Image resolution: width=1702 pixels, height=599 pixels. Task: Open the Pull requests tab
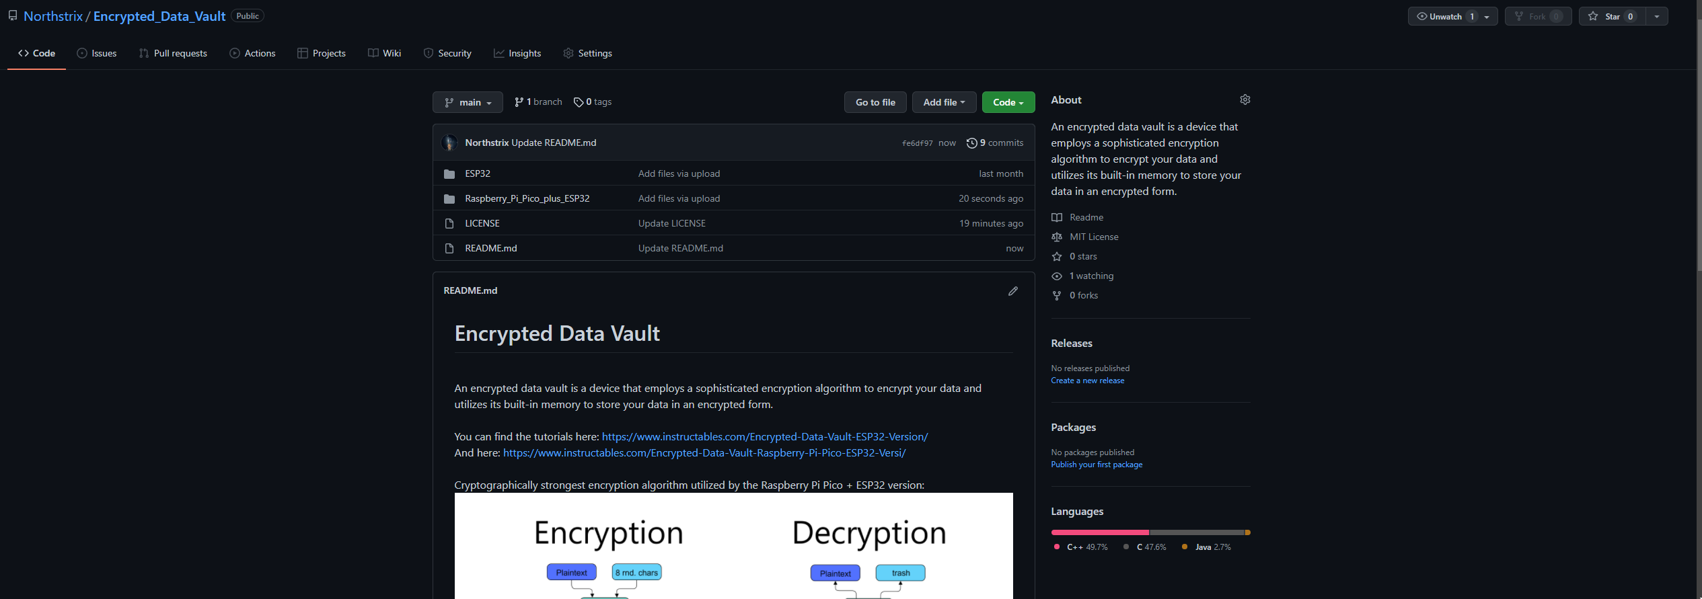(x=173, y=53)
